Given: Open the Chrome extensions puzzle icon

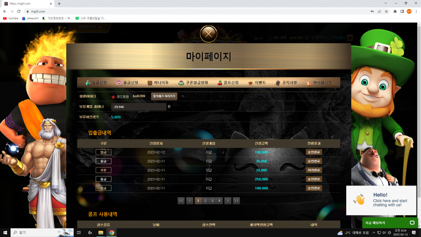Looking at the screenshot, I should coord(395,11).
